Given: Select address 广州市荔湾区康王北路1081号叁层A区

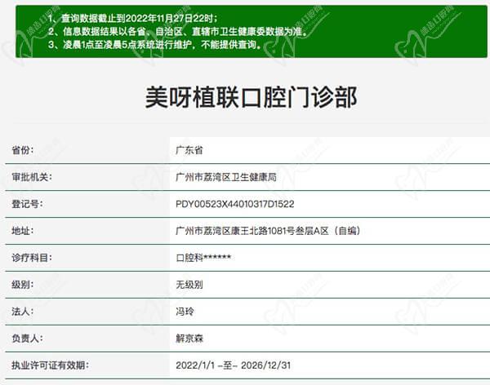Looking at the screenshot, I should pos(268,231).
